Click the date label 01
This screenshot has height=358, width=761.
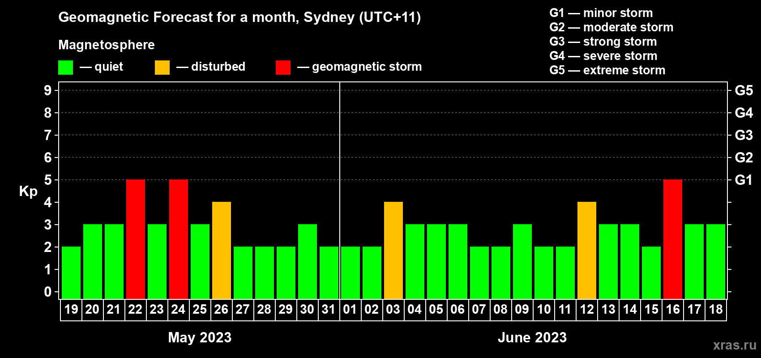[350, 310]
